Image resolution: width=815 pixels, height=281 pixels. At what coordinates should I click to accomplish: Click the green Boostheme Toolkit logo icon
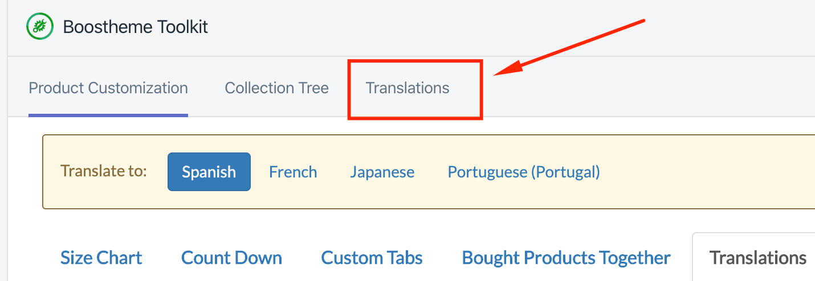point(40,27)
